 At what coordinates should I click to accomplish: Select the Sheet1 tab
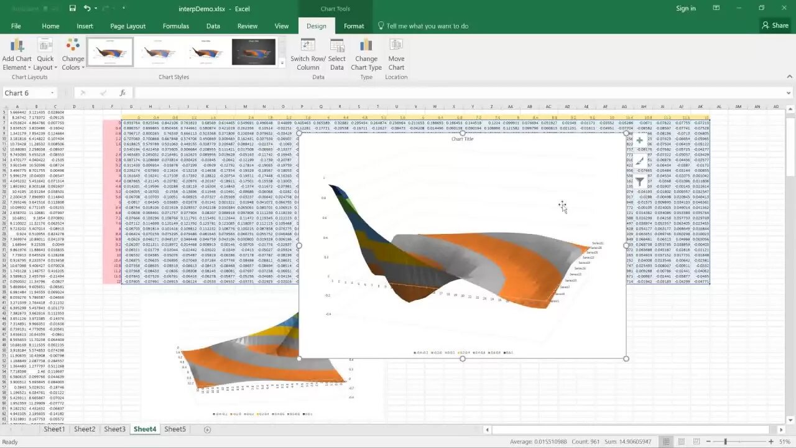point(54,429)
